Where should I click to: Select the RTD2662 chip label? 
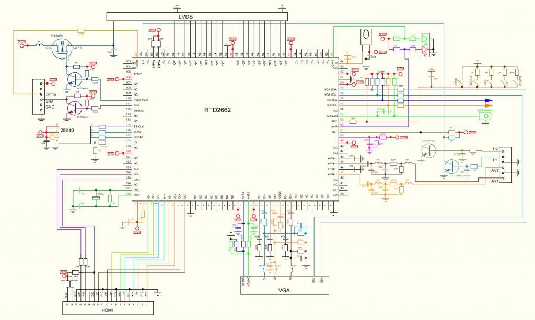click(x=217, y=110)
